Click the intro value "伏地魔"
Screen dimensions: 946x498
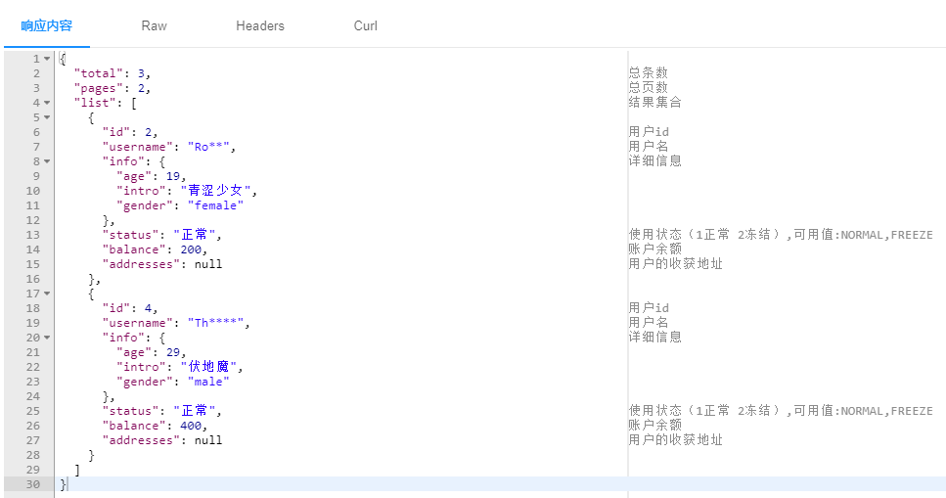click(x=208, y=367)
